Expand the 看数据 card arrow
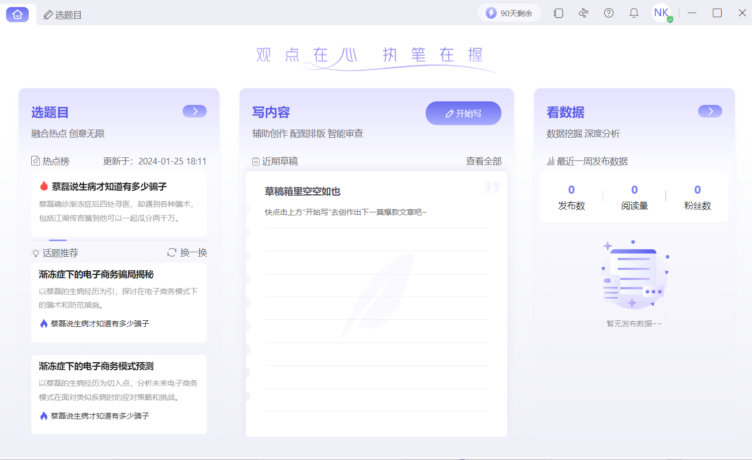 point(710,111)
